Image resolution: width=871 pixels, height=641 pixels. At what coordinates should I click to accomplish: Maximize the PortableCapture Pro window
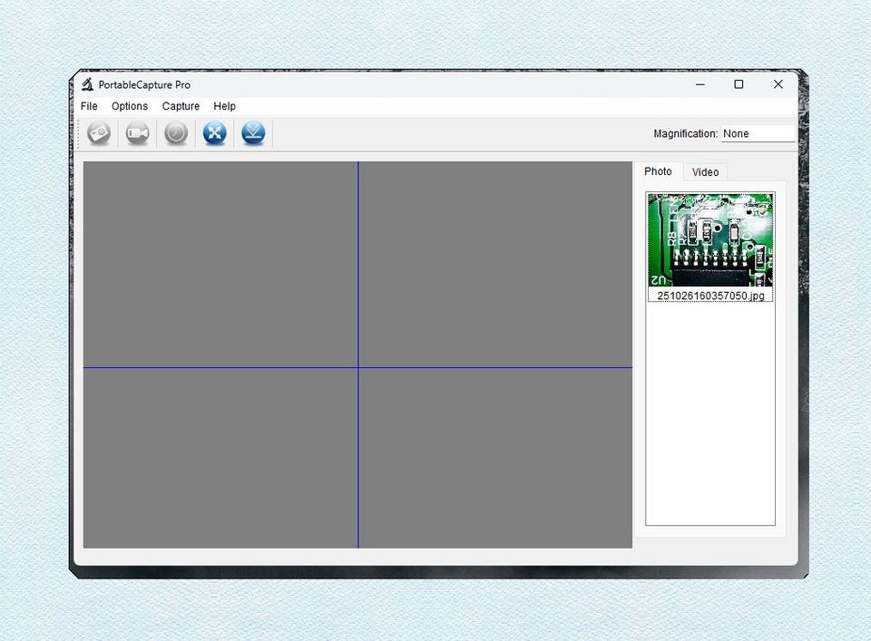point(739,84)
